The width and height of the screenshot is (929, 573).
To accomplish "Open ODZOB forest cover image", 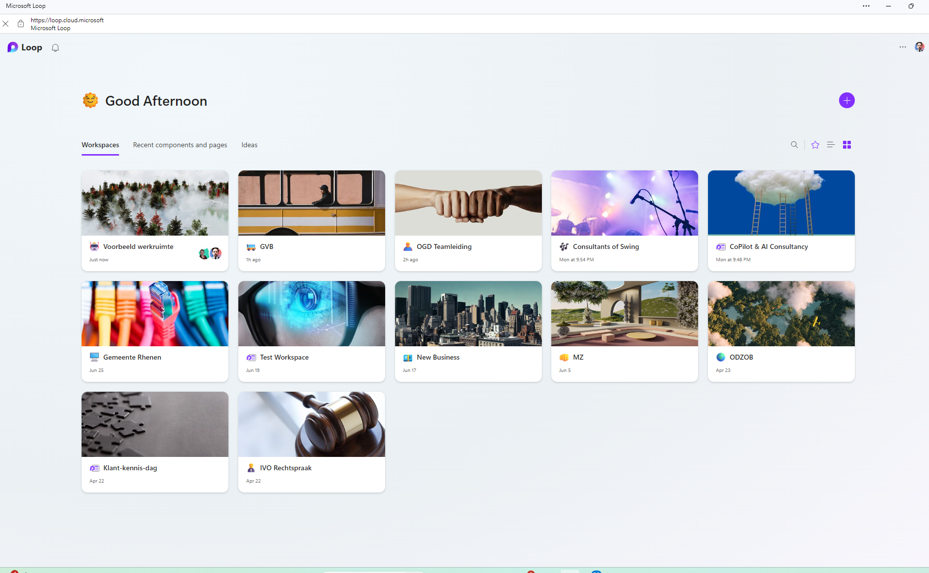I will coord(781,314).
